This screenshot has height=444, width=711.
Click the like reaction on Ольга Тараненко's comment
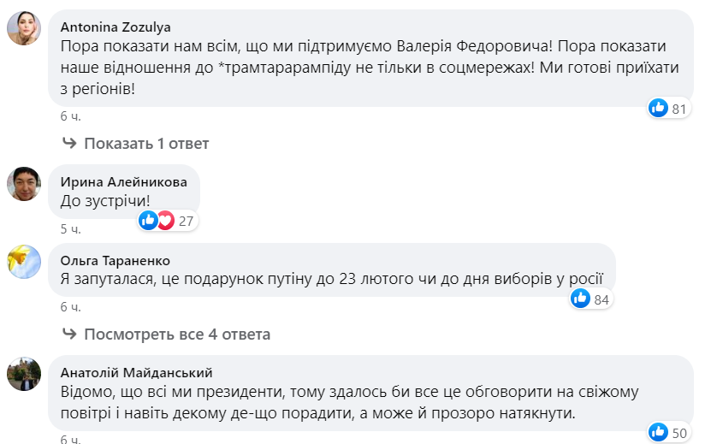(581, 299)
